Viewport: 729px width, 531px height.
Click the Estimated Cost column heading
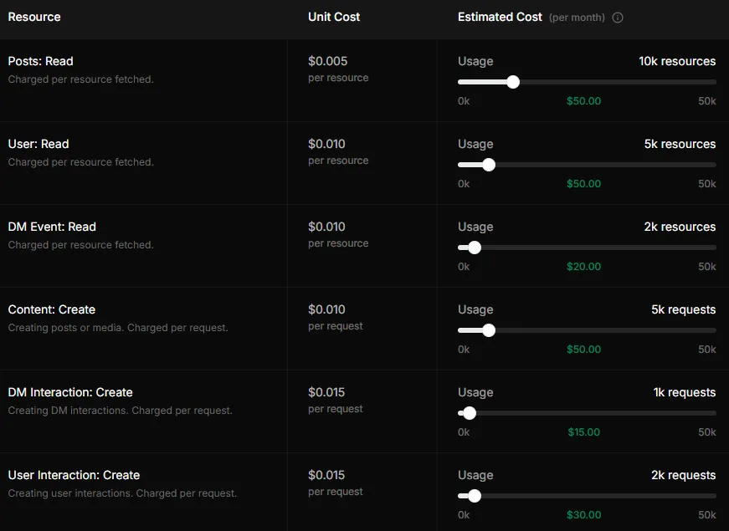[x=500, y=17]
